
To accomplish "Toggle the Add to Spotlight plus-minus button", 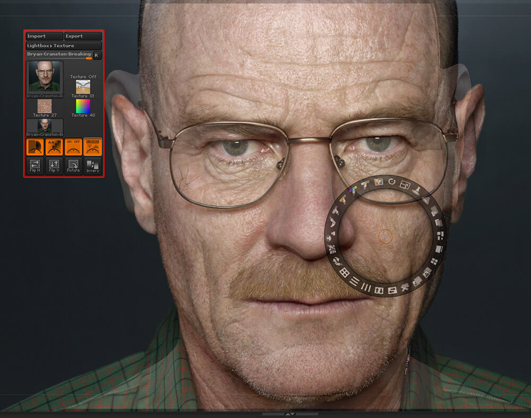I will pos(92,146).
